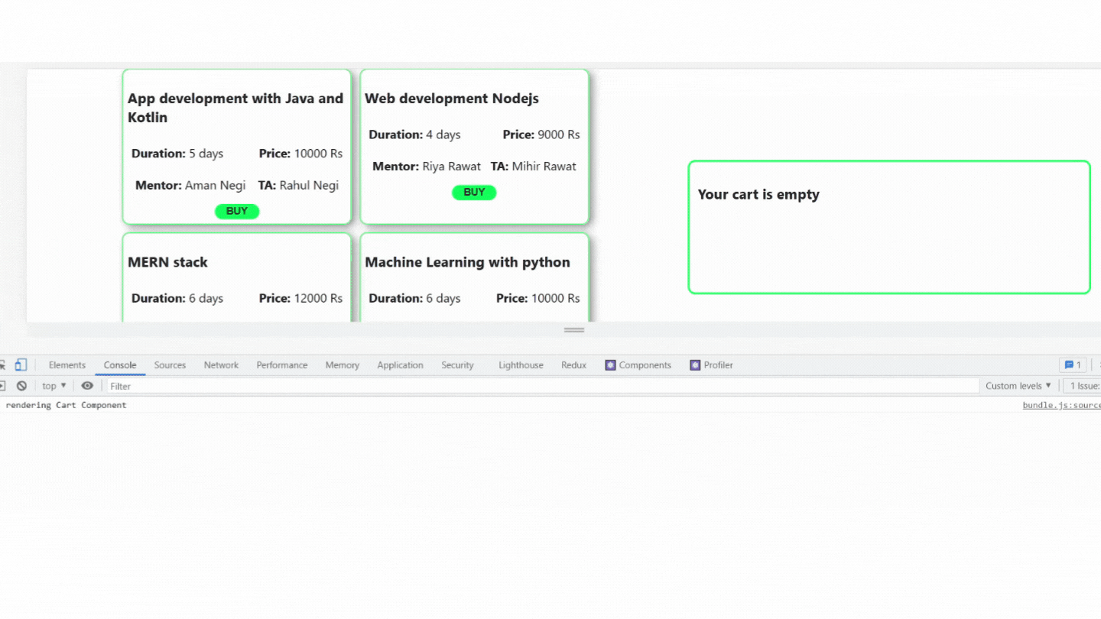This screenshot has width=1101, height=619.
Task: Open the issues message badge showing 1
Action: [1072, 365]
